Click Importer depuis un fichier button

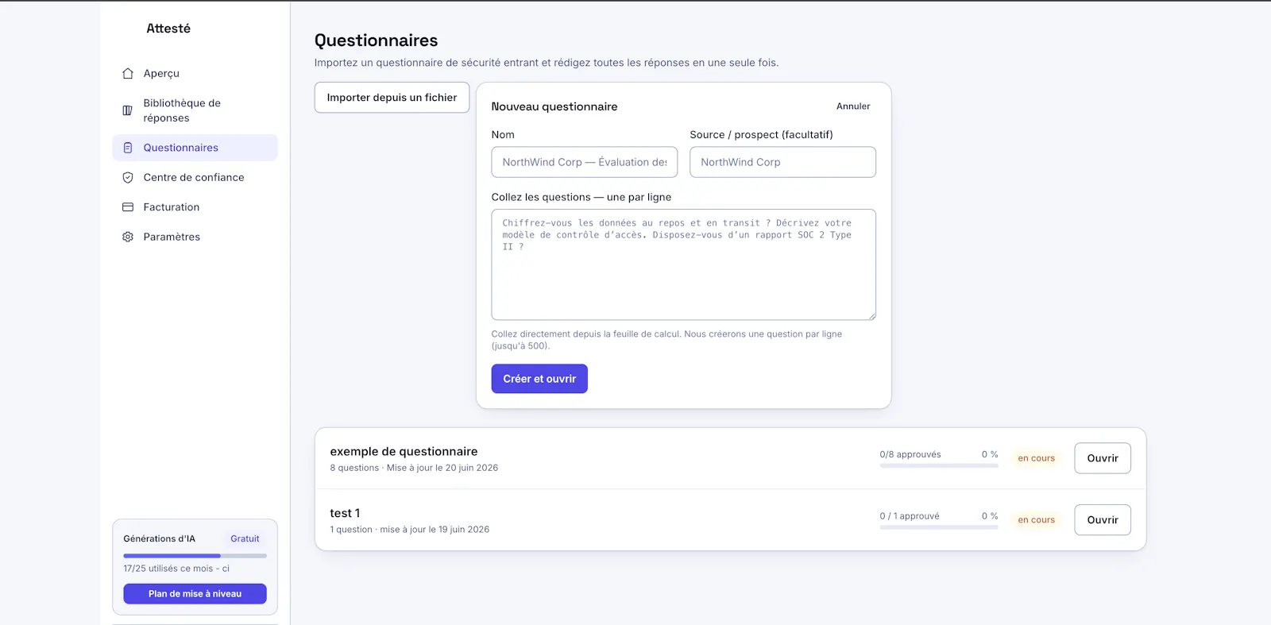pos(392,98)
